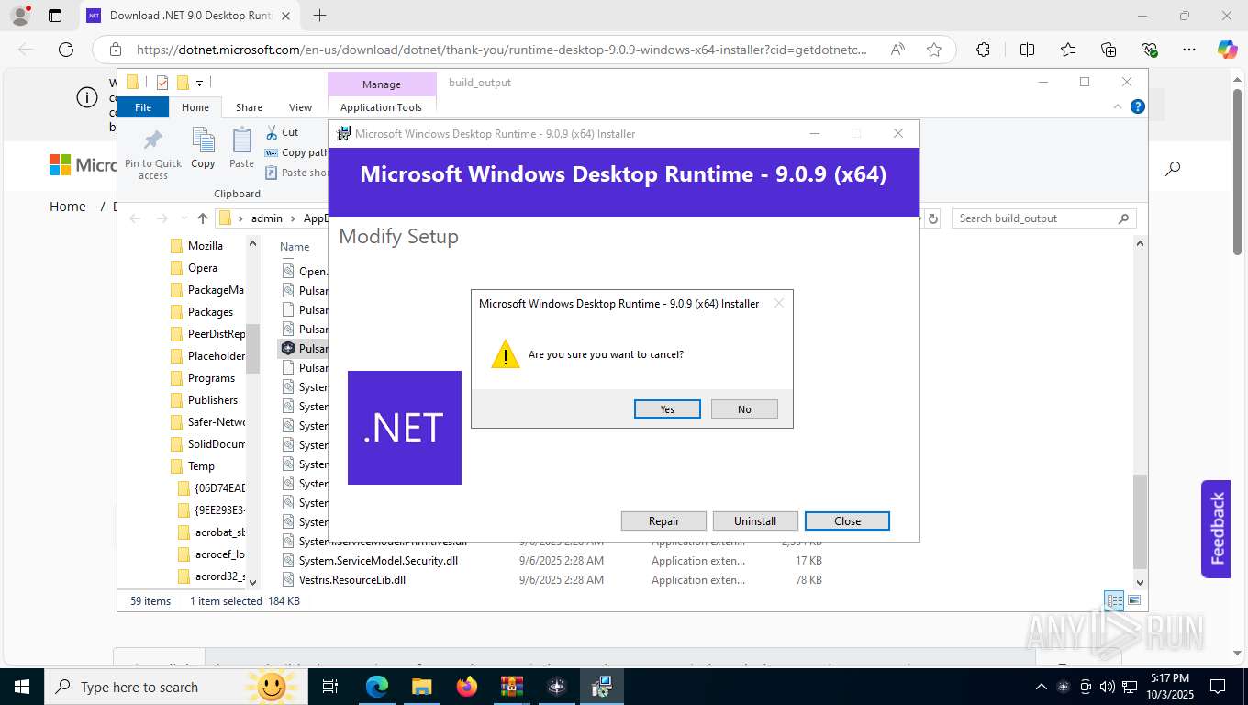Open the Copilot icon in Edge
The height and width of the screenshot is (705, 1248).
[1228, 50]
